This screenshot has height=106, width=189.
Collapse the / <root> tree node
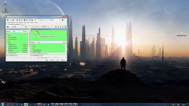(x=32, y=31)
